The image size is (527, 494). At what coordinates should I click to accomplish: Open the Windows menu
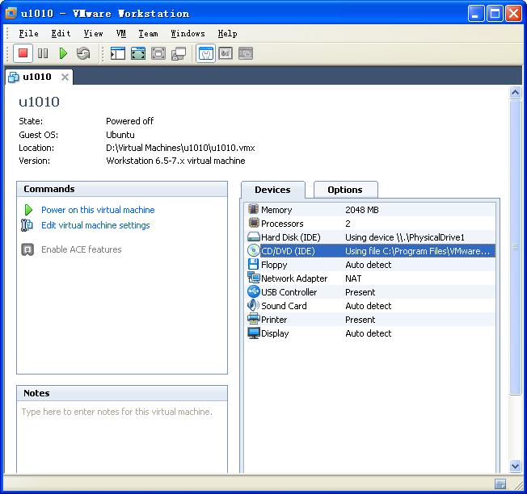(x=188, y=34)
